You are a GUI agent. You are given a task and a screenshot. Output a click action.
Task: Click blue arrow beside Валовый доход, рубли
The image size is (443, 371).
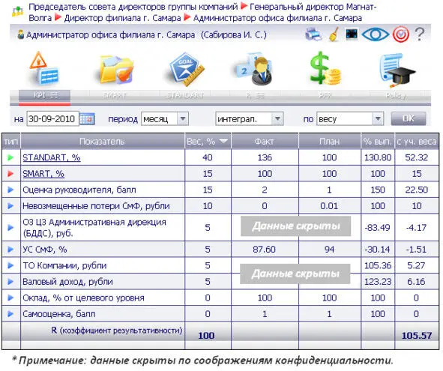tap(10, 281)
